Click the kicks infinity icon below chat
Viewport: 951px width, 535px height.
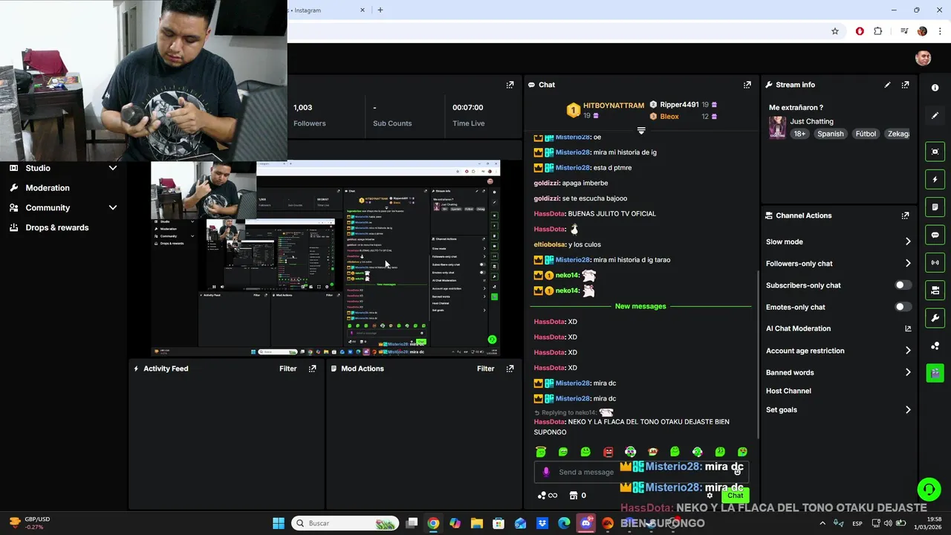(x=548, y=496)
